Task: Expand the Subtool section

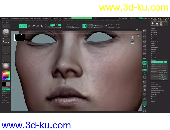Action: tap(153, 28)
